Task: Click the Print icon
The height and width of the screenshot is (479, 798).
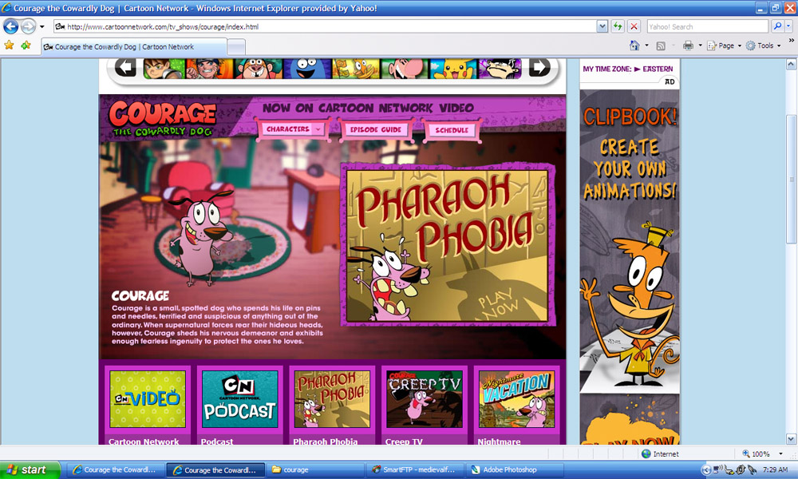Action: pyautogui.click(x=688, y=46)
